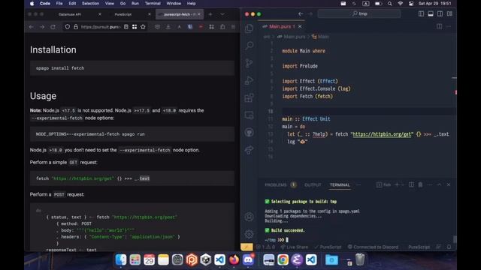Image resolution: width=481 pixels, height=270 pixels.
Task: Toggle primary sidebar layout button
Action: pos(421,13)
